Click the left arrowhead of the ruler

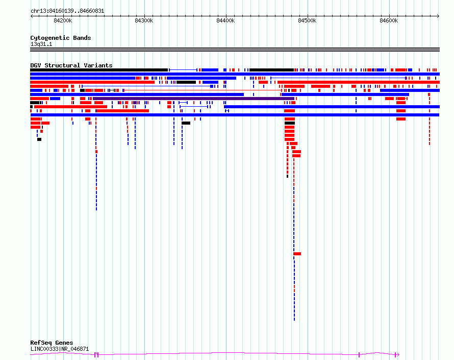[x=32, y=16]
